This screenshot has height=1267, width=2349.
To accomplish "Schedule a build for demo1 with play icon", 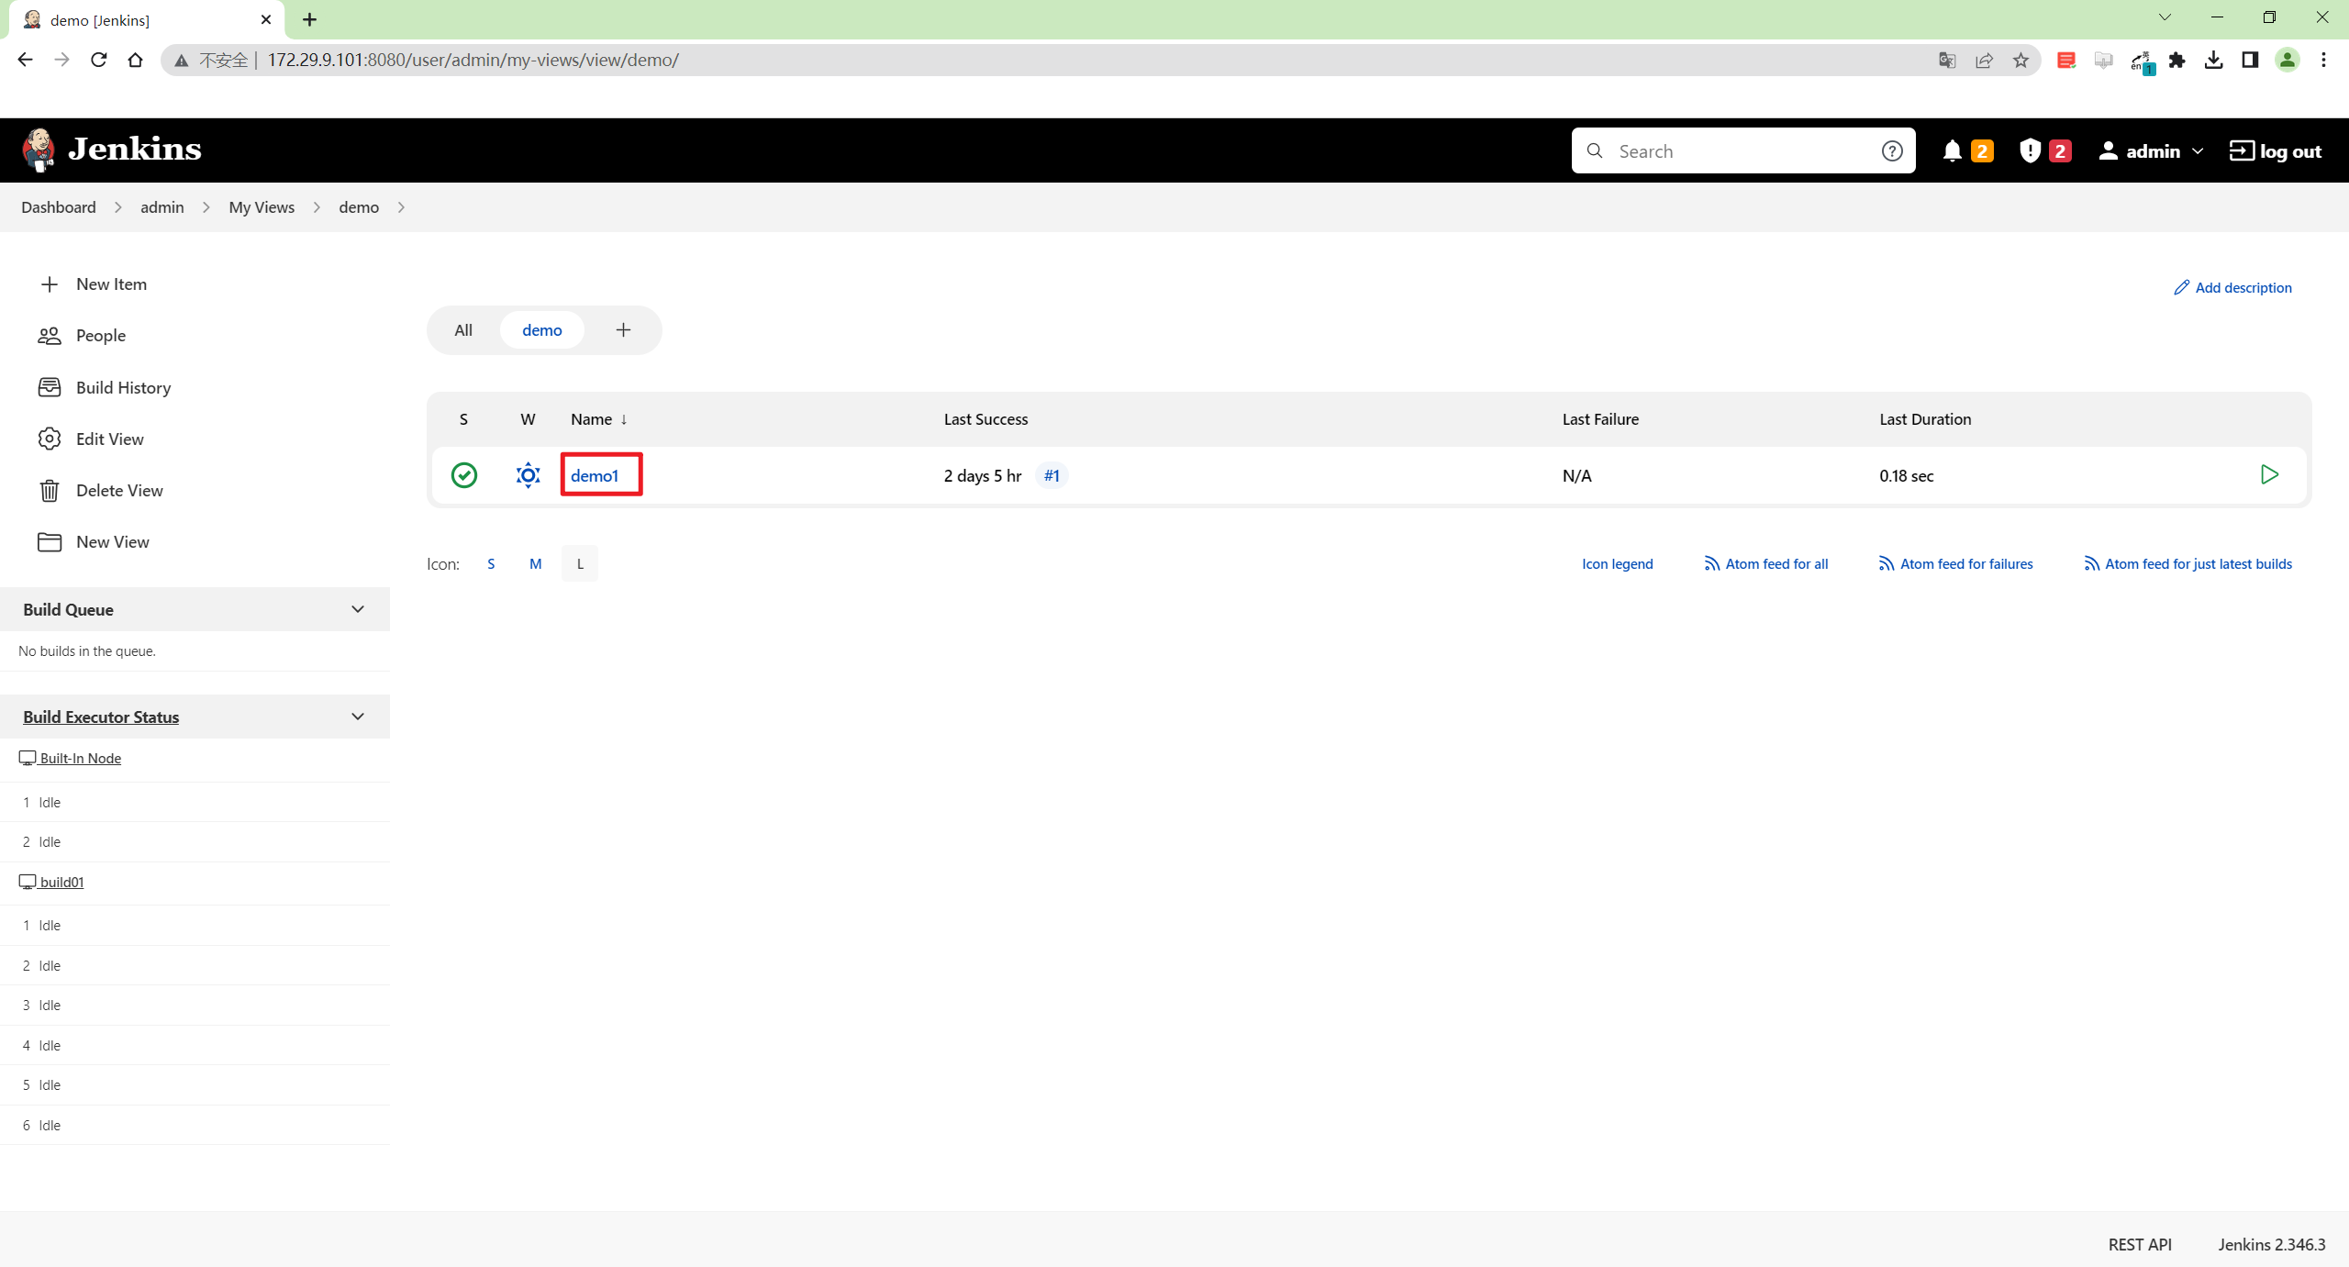I will pos(2269,474).
